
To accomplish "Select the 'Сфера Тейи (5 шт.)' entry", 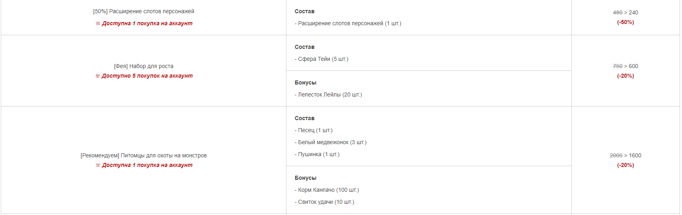I will coord(321,59).
